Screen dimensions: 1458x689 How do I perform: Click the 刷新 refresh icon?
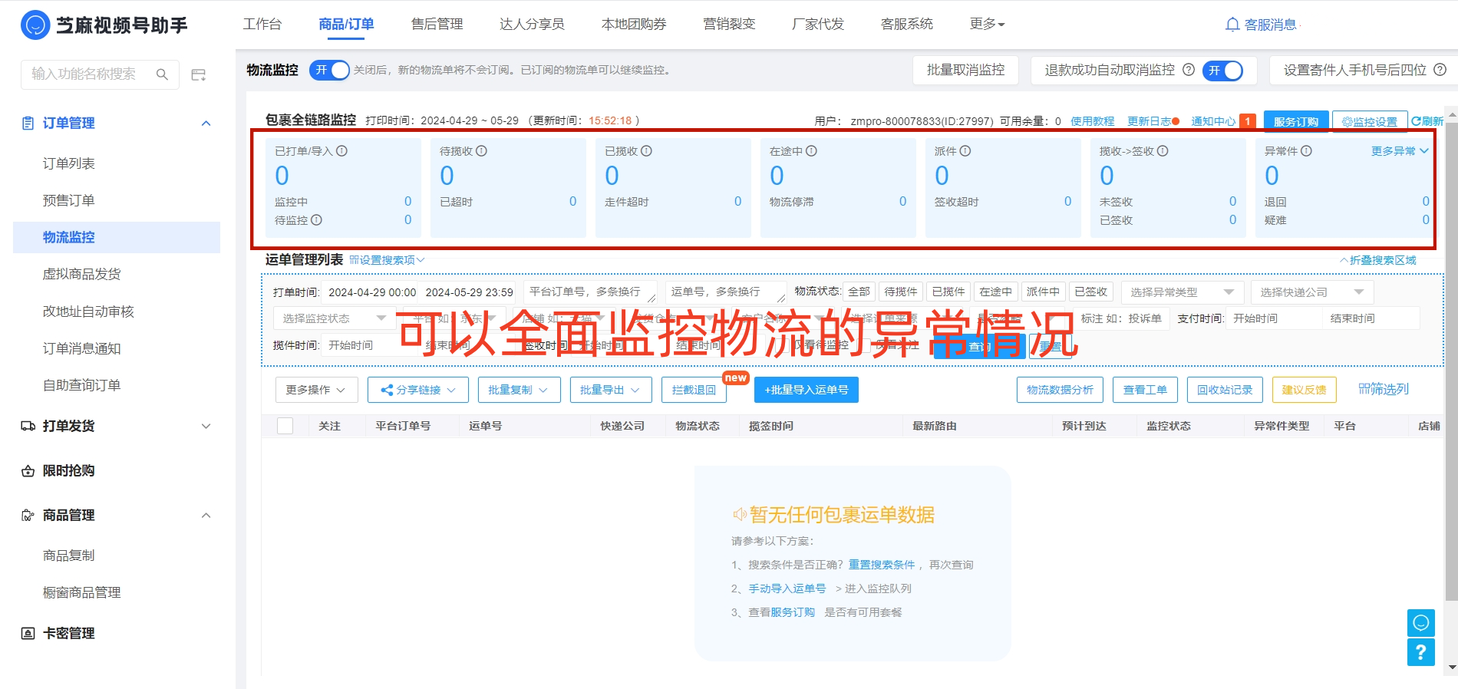click(1416, 121)
